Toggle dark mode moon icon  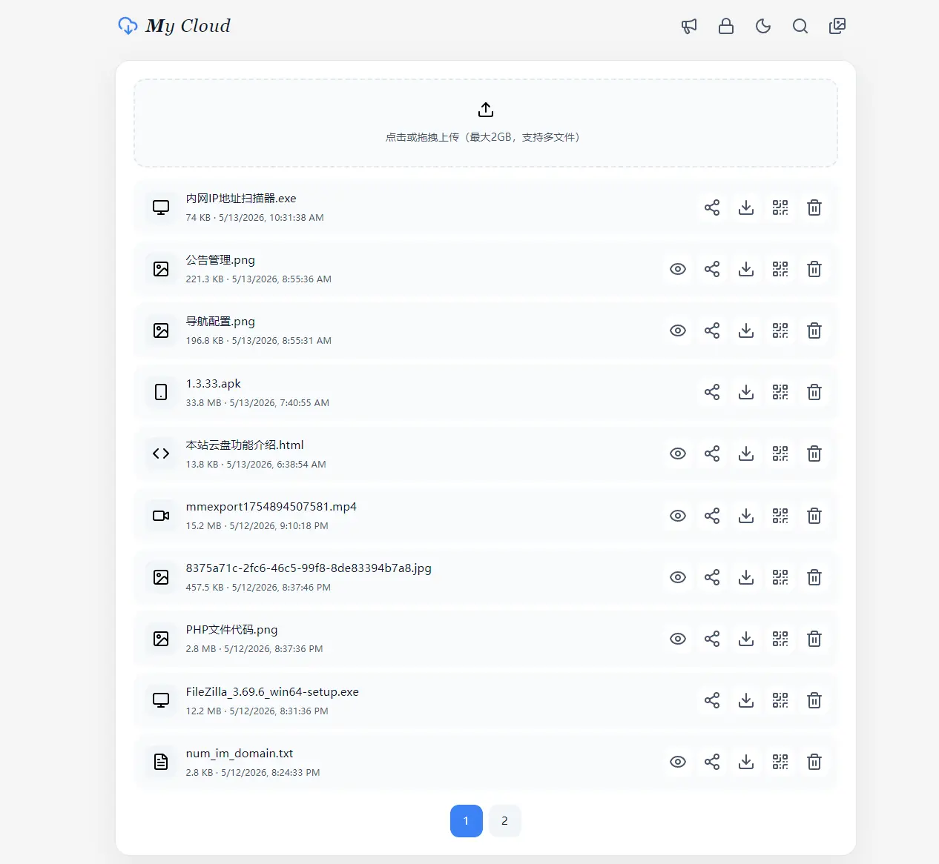(763, 27)
